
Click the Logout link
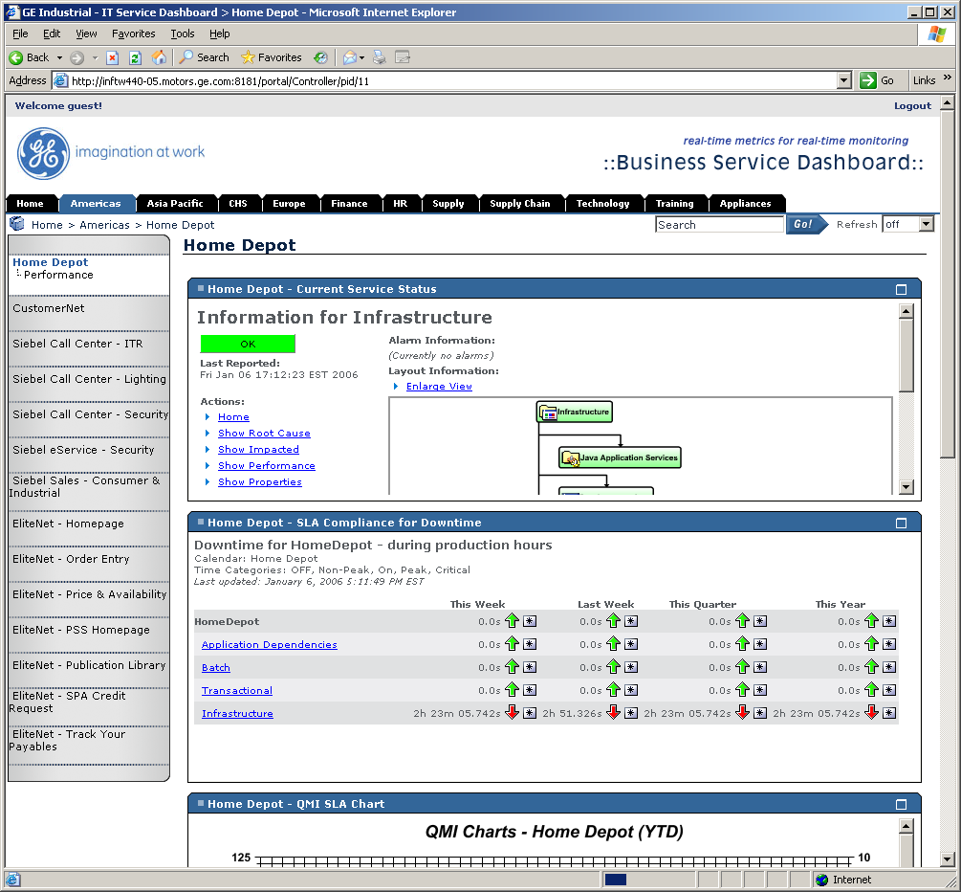tap(912, 105)
